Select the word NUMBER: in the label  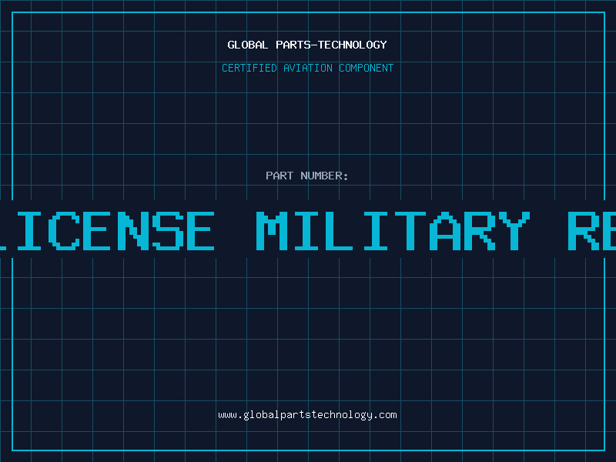coord(324,176)
